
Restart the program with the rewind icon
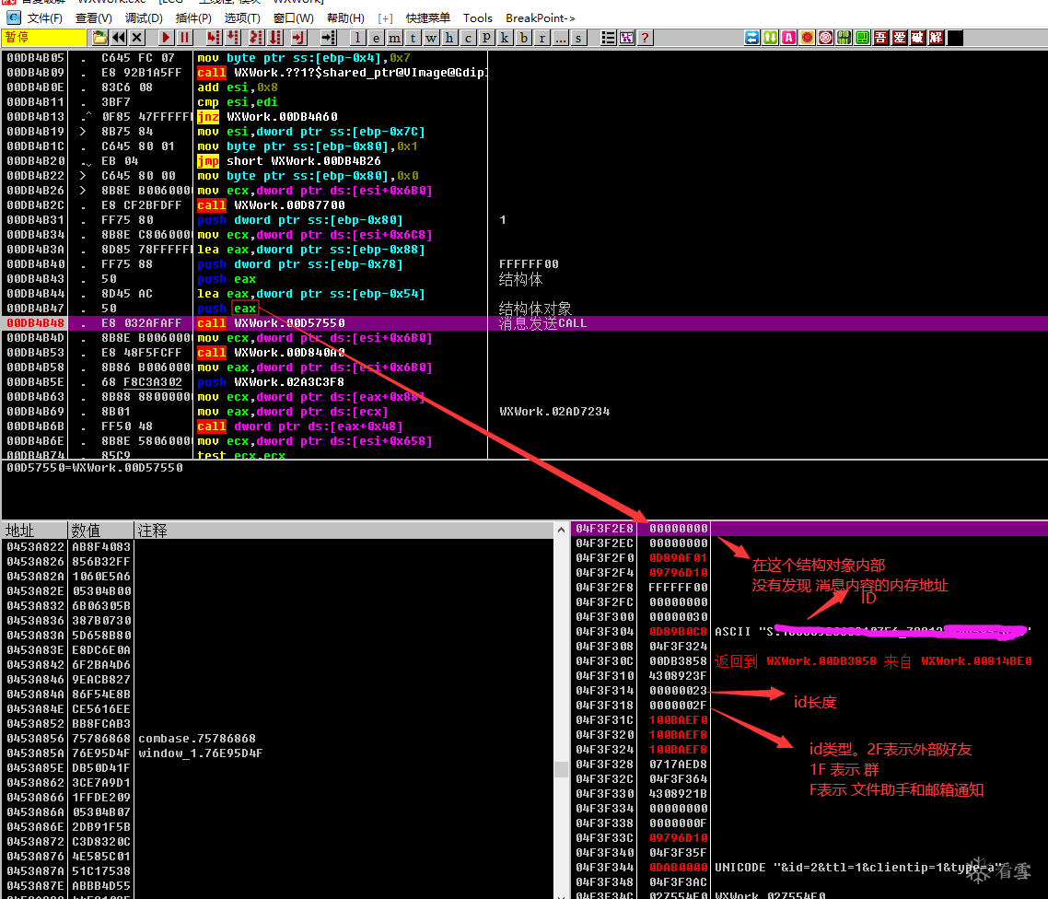tap(118, 38)
